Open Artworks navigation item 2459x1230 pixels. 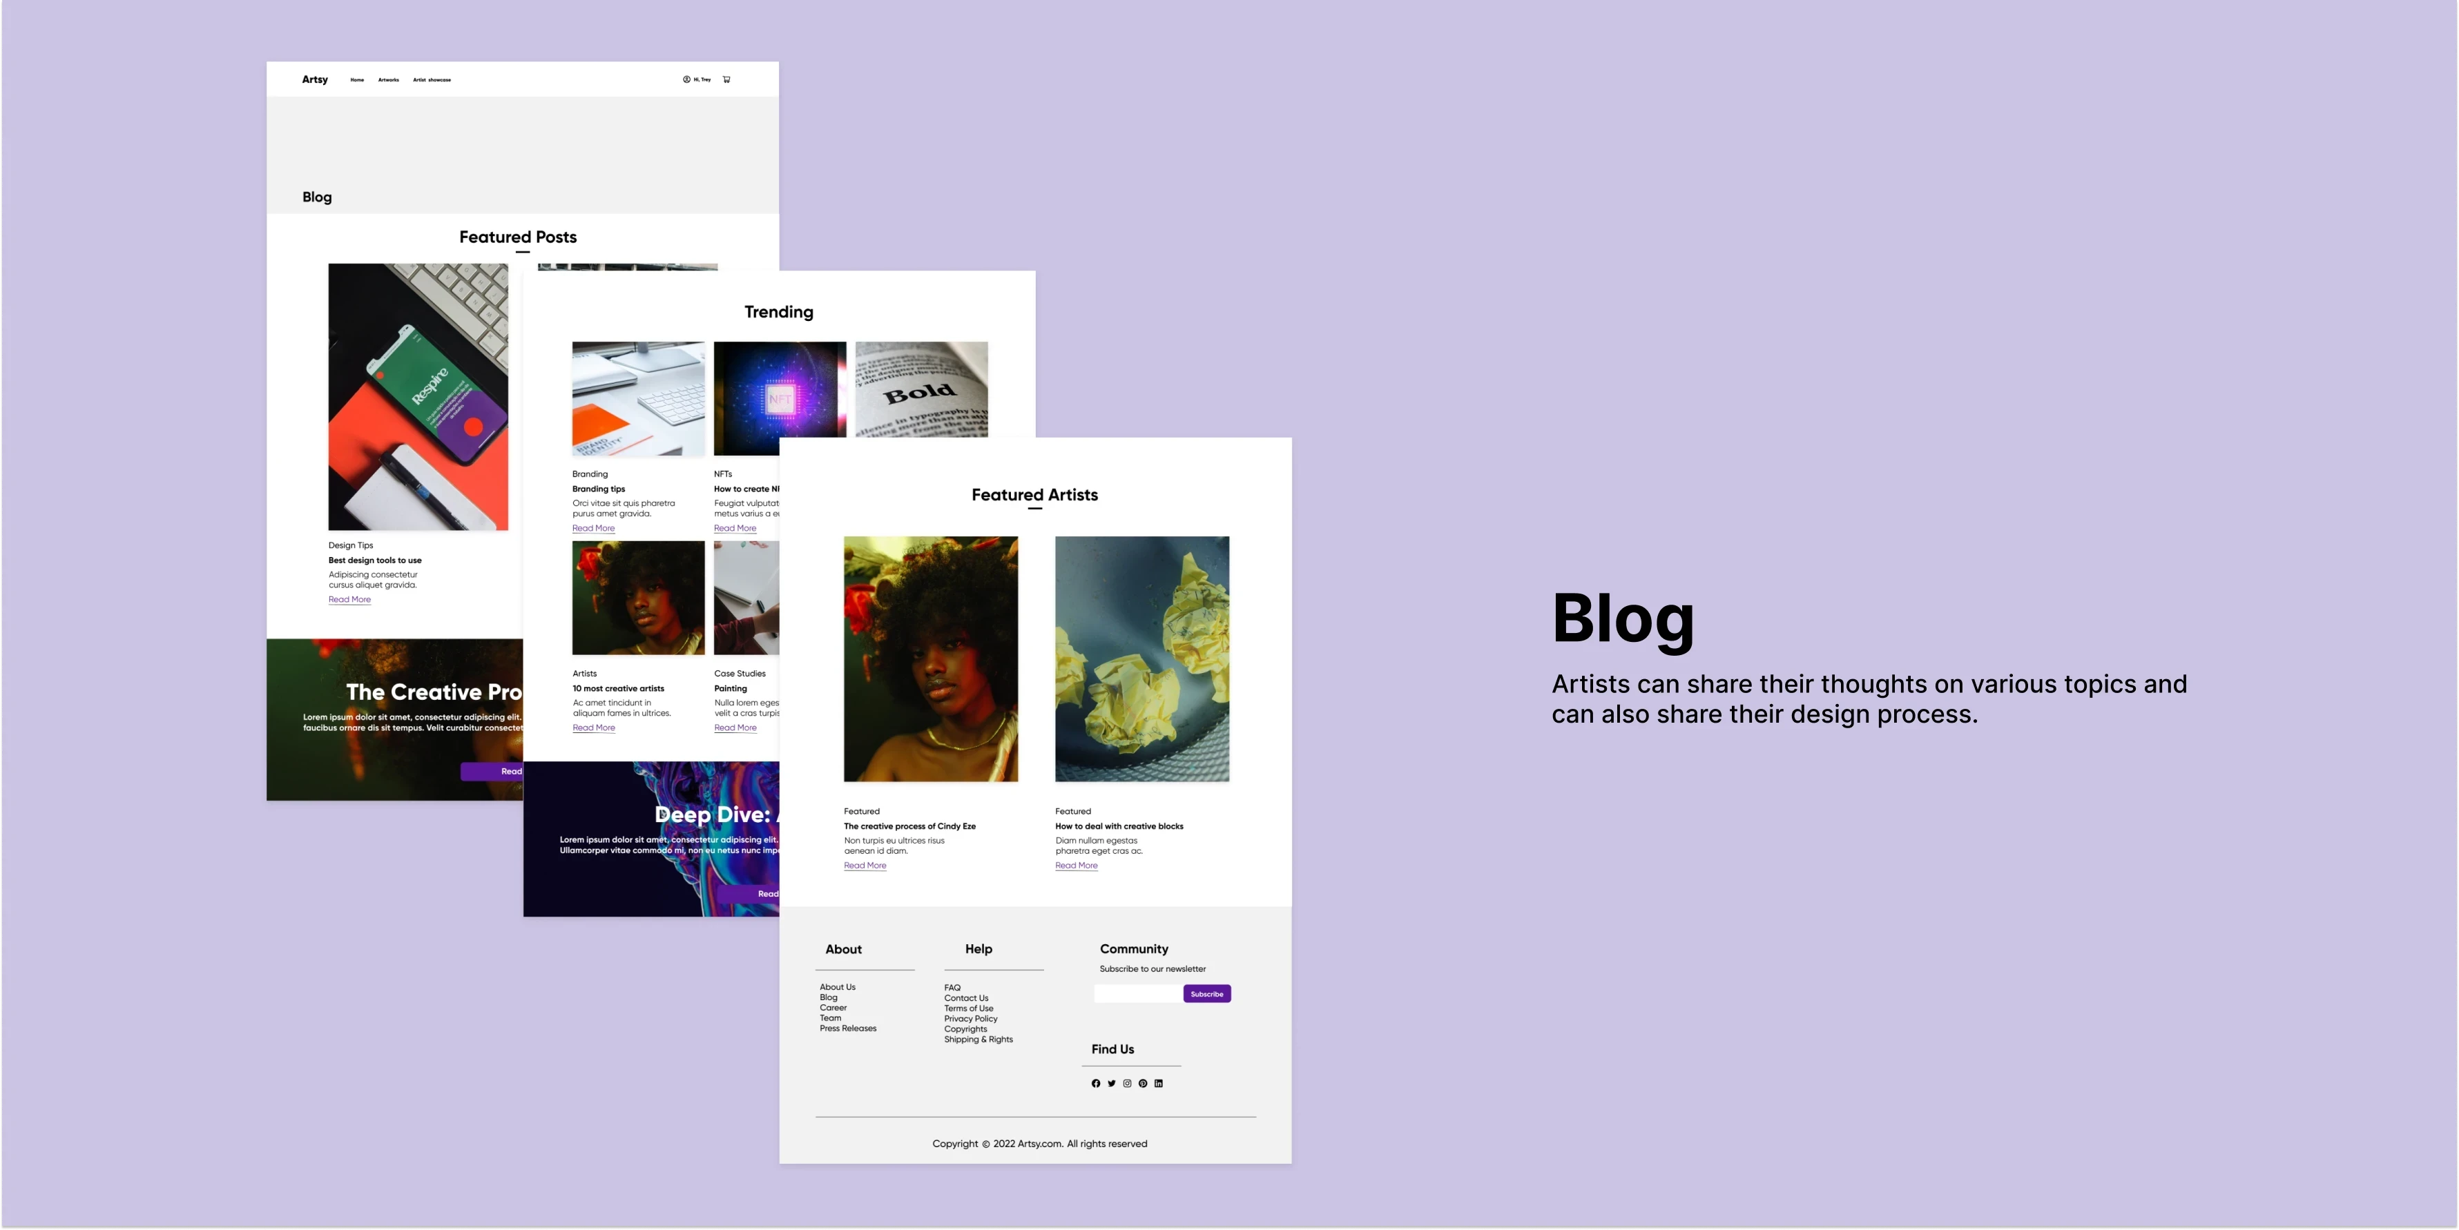point(389,80)
